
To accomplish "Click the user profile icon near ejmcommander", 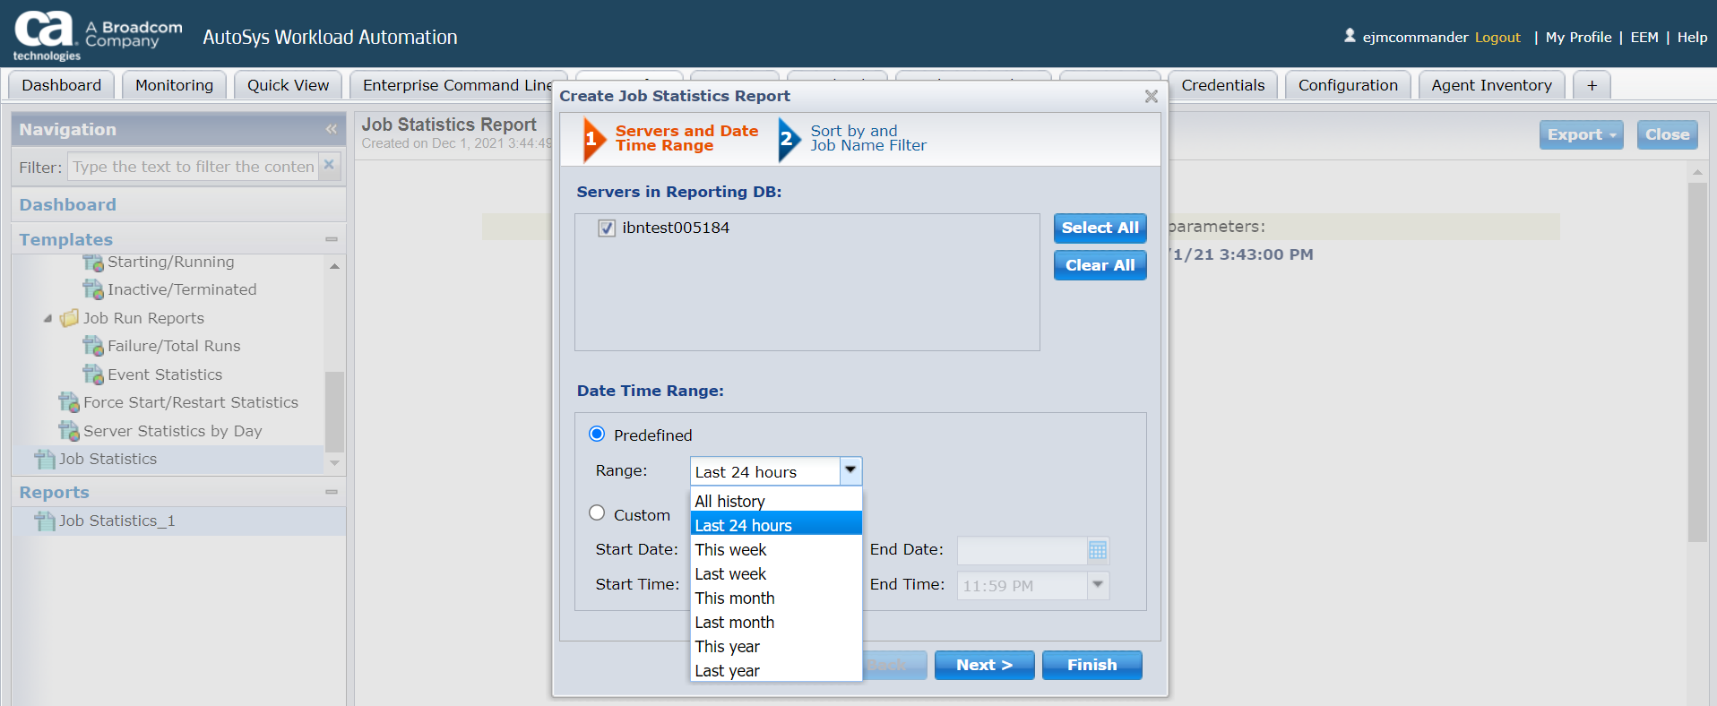I will pos(1350,36).
